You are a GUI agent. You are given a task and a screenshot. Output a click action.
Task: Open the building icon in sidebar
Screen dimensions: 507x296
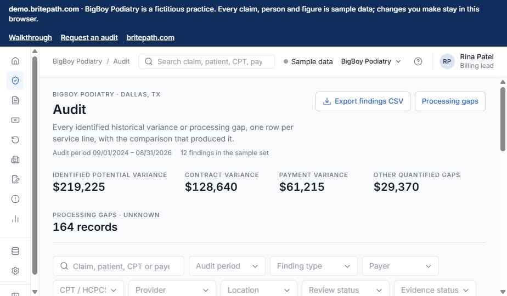pyautogui.click(x=15, y=160)
